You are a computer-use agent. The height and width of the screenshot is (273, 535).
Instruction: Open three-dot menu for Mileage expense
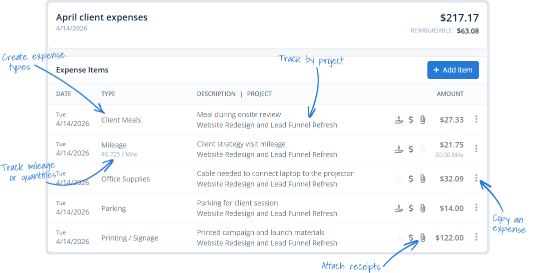[476, 148]
